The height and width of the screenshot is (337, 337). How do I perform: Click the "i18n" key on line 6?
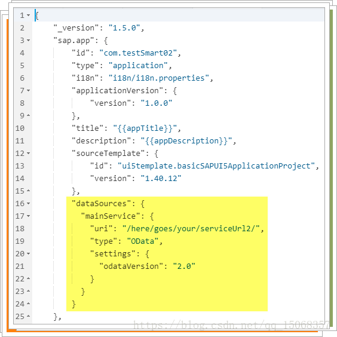85,78
